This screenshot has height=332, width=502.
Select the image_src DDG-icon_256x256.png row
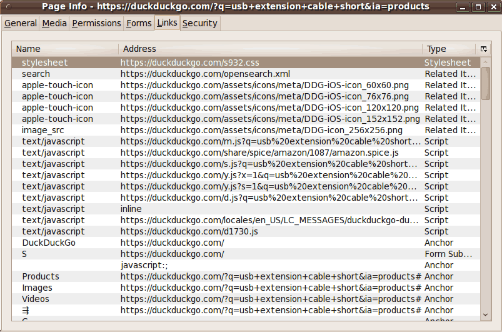pos(246,130)
